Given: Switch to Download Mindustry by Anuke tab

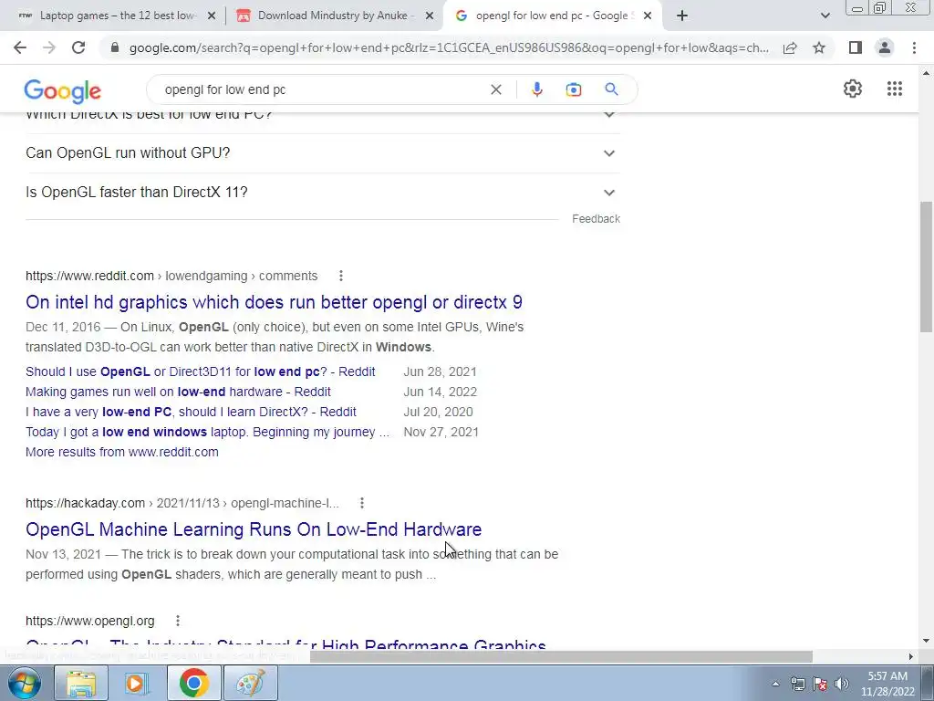Looking at the screenshot, I should tap(334, 16).
